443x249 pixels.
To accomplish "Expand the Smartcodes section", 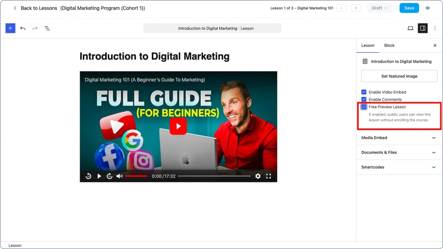I will pos(398,167).
